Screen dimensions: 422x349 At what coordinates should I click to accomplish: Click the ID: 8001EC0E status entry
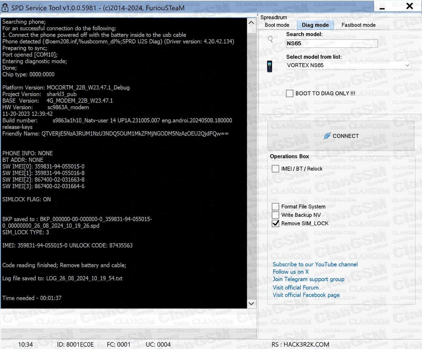tap(75, 344)
